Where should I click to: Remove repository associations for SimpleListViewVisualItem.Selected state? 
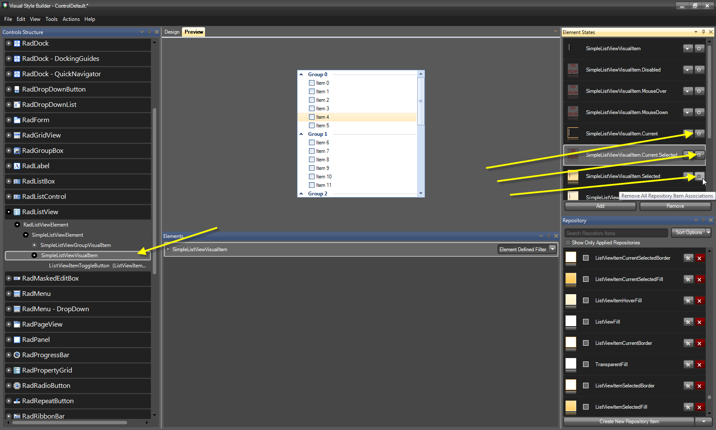pyautogui.click(x=699, y=176)
